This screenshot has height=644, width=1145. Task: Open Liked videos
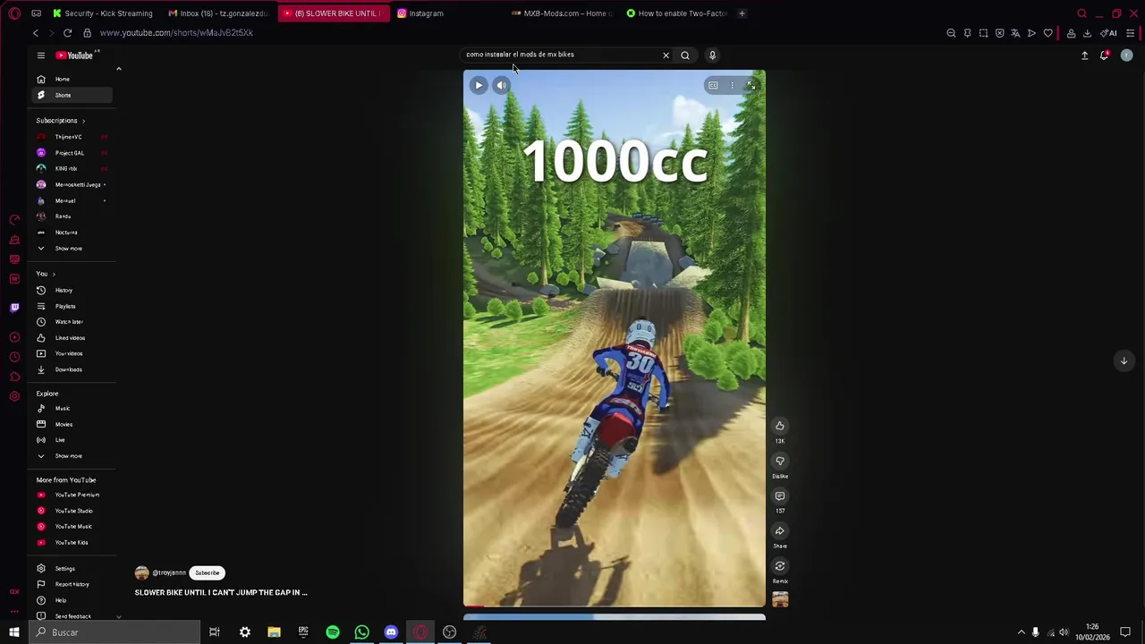[x=70, y=338]
